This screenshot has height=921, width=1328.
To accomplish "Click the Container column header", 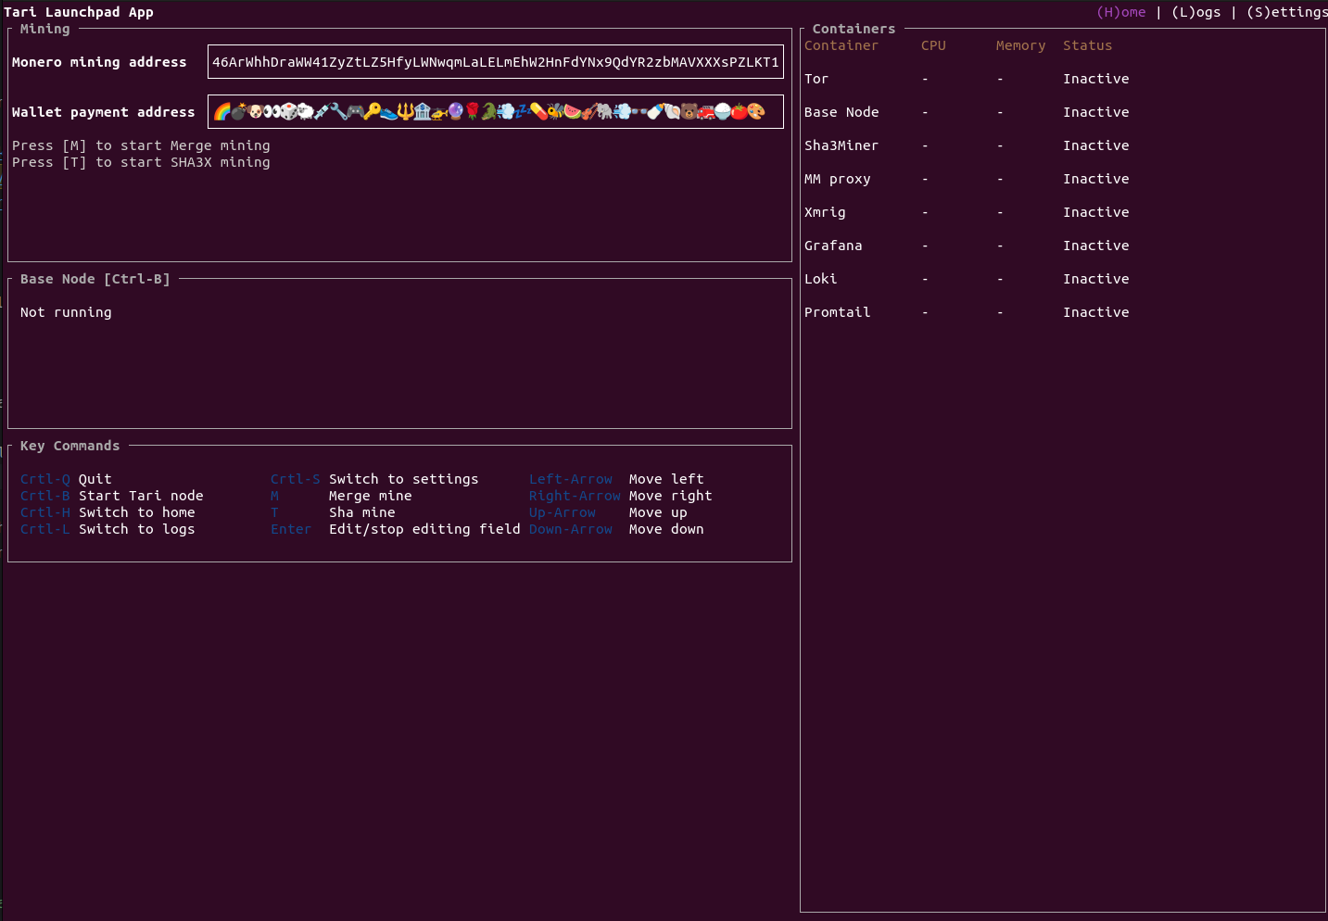I will coord(841,45).
